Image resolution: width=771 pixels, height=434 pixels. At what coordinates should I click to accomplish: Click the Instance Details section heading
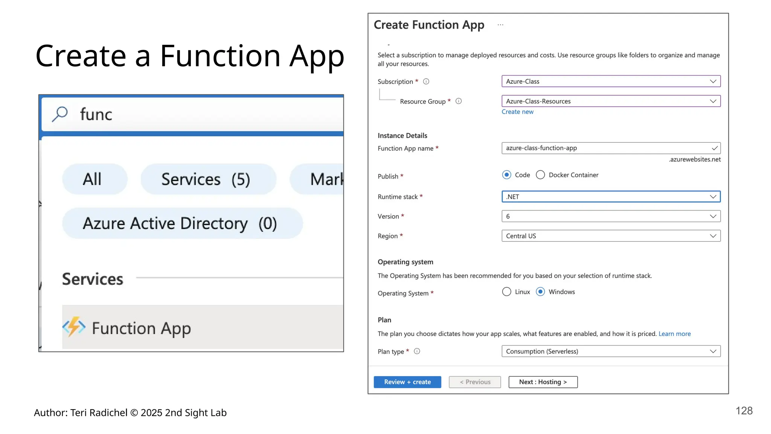(402, 136)
